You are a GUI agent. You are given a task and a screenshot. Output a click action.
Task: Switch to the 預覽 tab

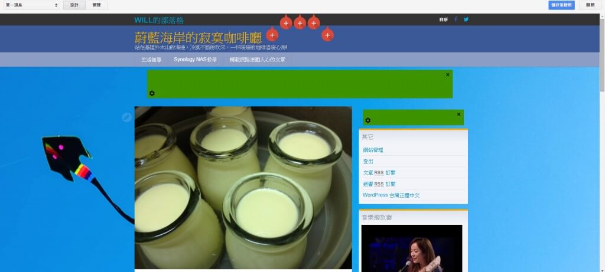click(96, 5)
